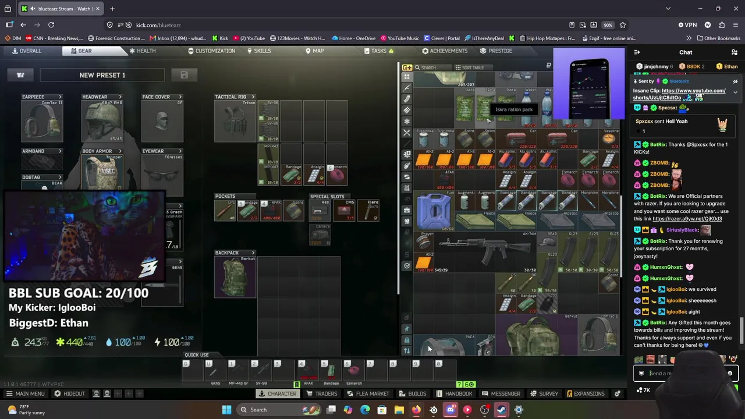Click the ComTac II headset in stash
The height and width of the screenshot is (419, 745).
599,334
